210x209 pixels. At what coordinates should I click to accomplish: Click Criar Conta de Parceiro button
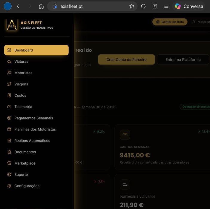tap(126, 60)
